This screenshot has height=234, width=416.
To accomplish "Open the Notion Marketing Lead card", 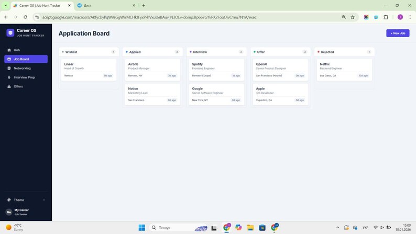I will 152,94.
